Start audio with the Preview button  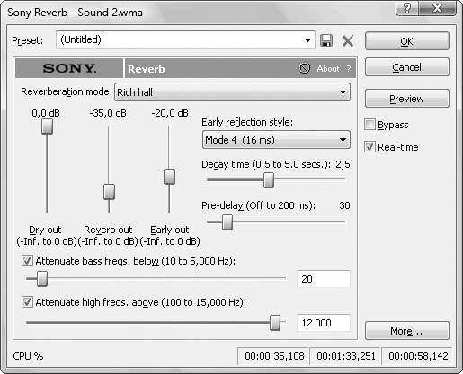pos(407,99)
